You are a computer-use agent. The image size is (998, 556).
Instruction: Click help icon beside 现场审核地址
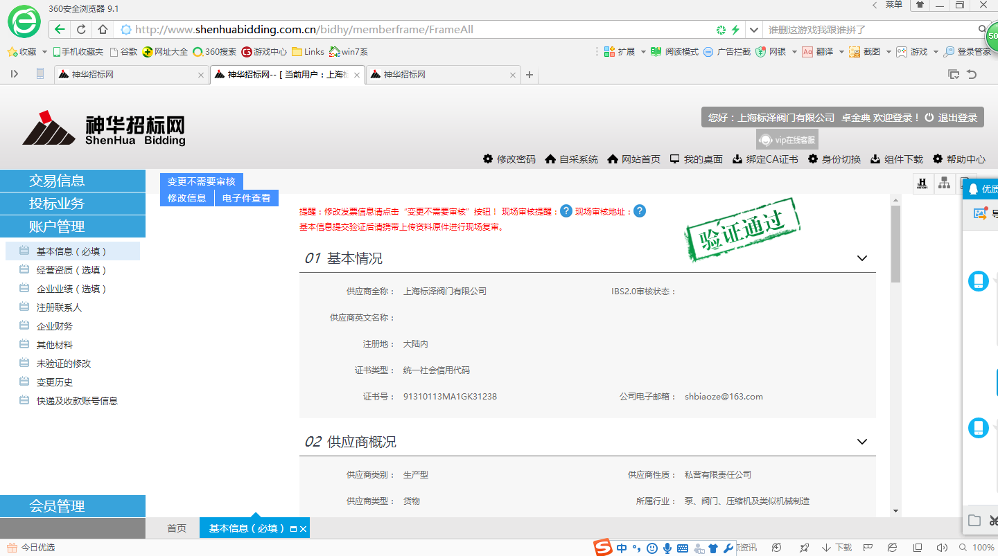(x=640, y=211)
